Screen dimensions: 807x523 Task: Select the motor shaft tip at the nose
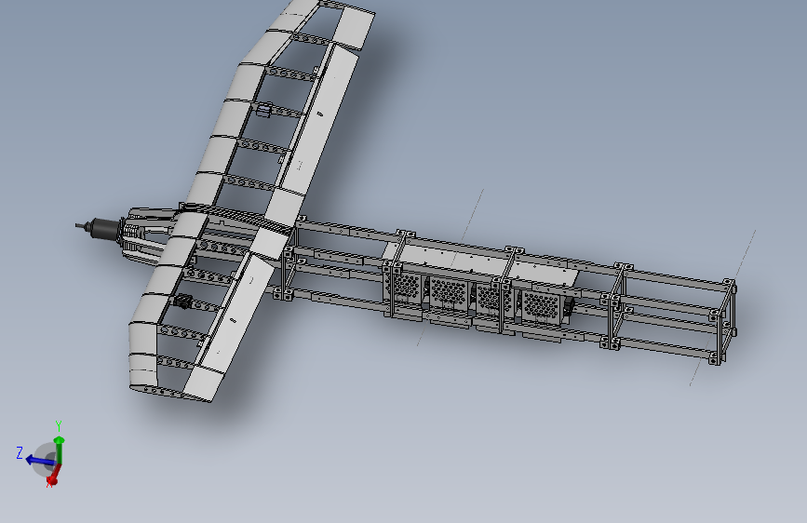tap(81, 226)
